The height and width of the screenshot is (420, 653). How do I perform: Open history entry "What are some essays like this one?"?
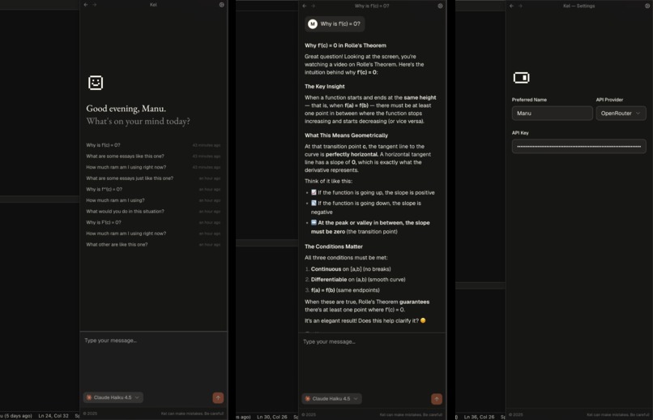(153, 156)
